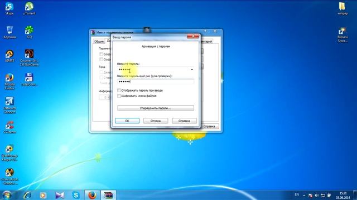
Task: Open the clock and date in taskbar
Action: [x=342, y=195]
